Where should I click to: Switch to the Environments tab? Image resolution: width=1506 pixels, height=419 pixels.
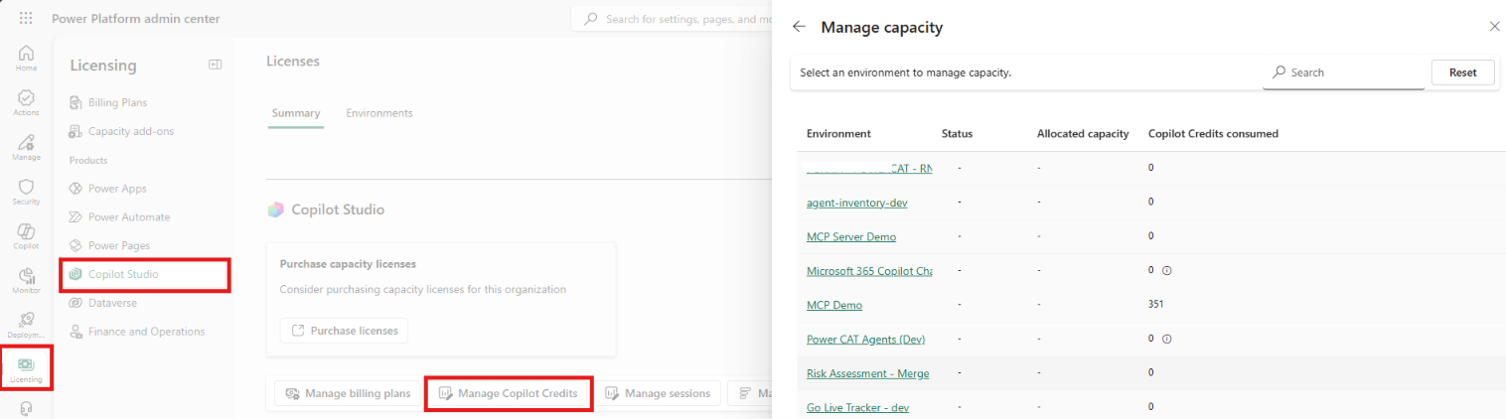379,113
